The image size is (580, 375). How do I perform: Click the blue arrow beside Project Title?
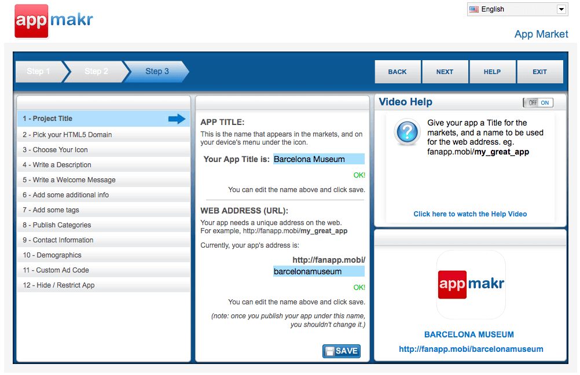tap(177, 119)
